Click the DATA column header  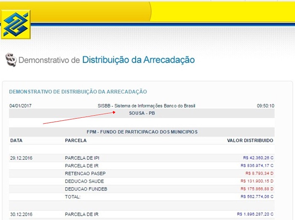[16, 140]
